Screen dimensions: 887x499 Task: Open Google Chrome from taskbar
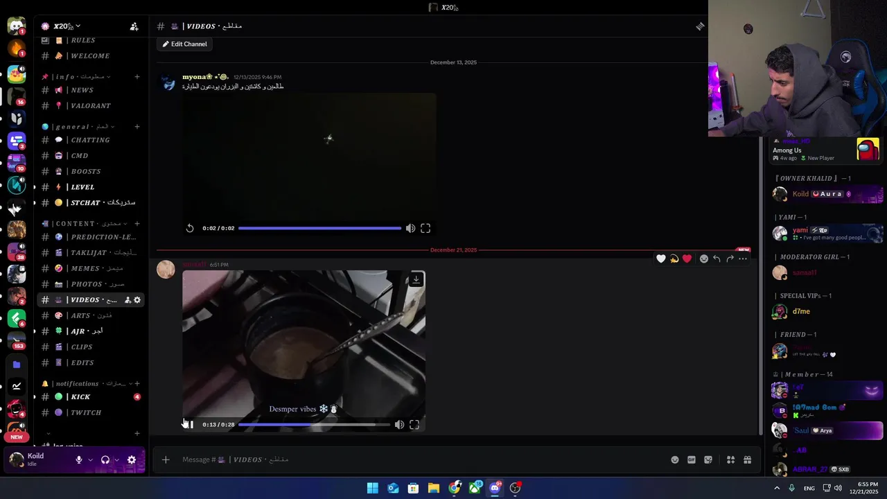tap(454, 488)
